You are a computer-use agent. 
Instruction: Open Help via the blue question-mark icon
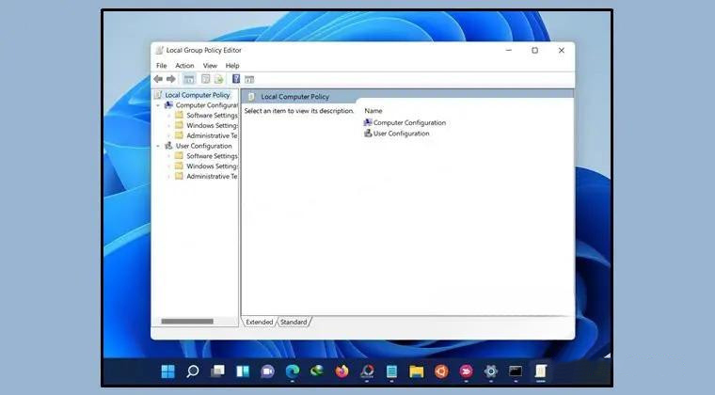tap(235, 79)
